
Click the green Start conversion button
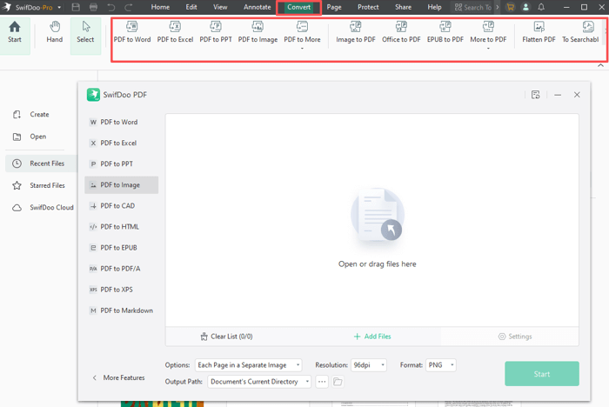tap(542, 374)
